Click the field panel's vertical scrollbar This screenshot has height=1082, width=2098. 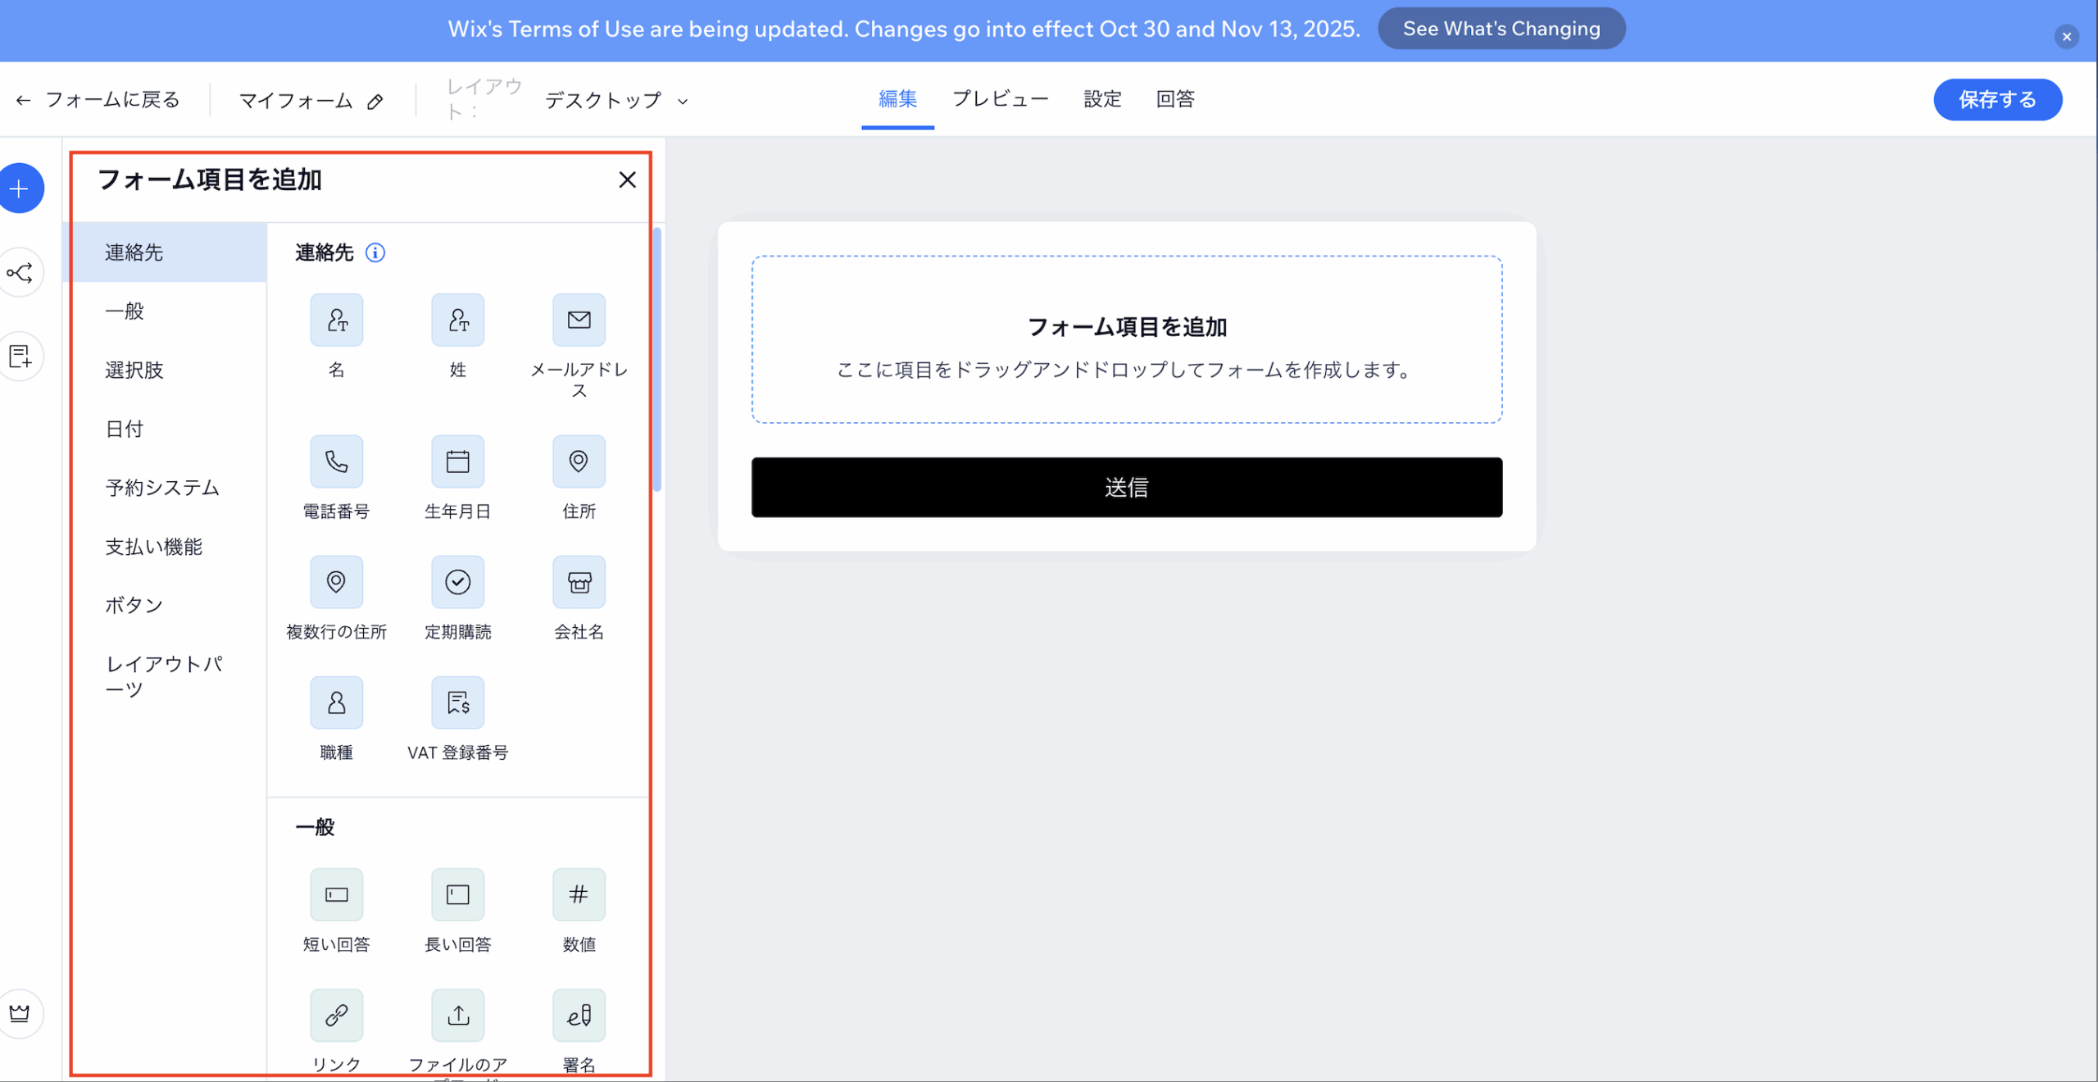[656, 361]
